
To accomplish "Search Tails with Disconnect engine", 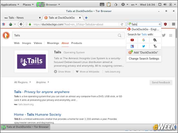I will click(x=155, y=40).
